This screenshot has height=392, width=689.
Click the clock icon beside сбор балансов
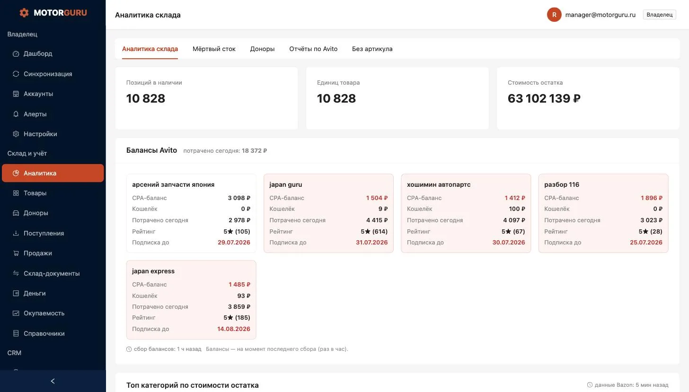(129, 349)
